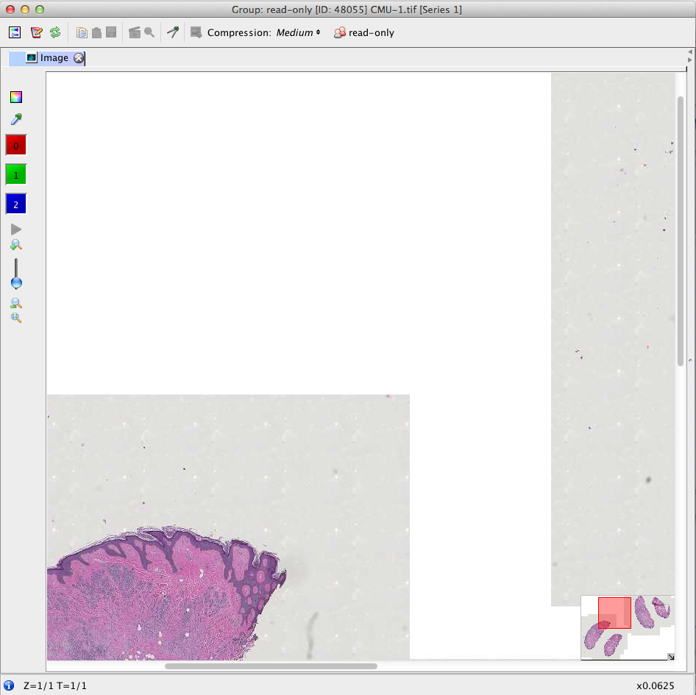Click the x0.0625 magnification text
The height and width of the screenshot is (695, 696).
(x=655, y=686)
